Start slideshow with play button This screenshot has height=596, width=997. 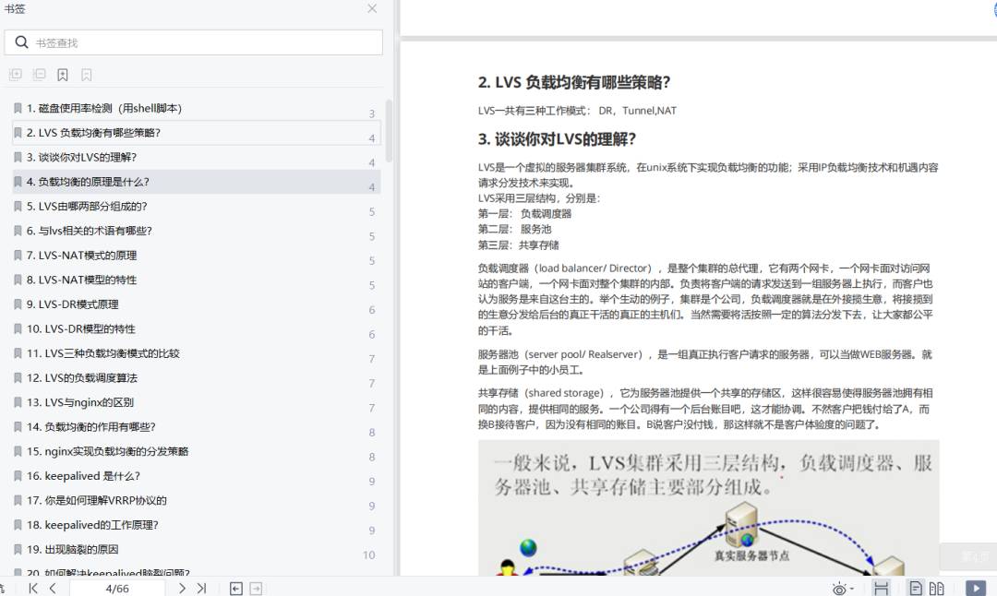(976, 589)
